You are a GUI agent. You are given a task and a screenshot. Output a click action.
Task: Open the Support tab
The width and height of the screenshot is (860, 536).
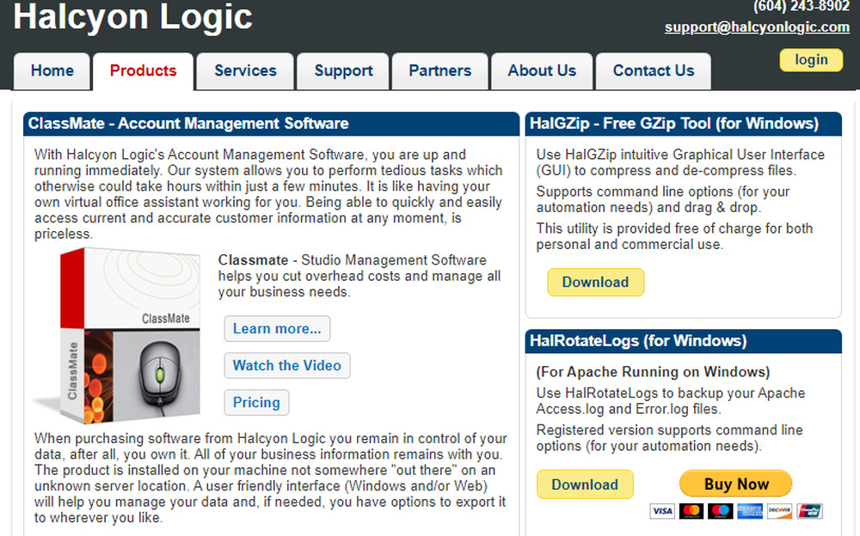(x=343, y=70)
